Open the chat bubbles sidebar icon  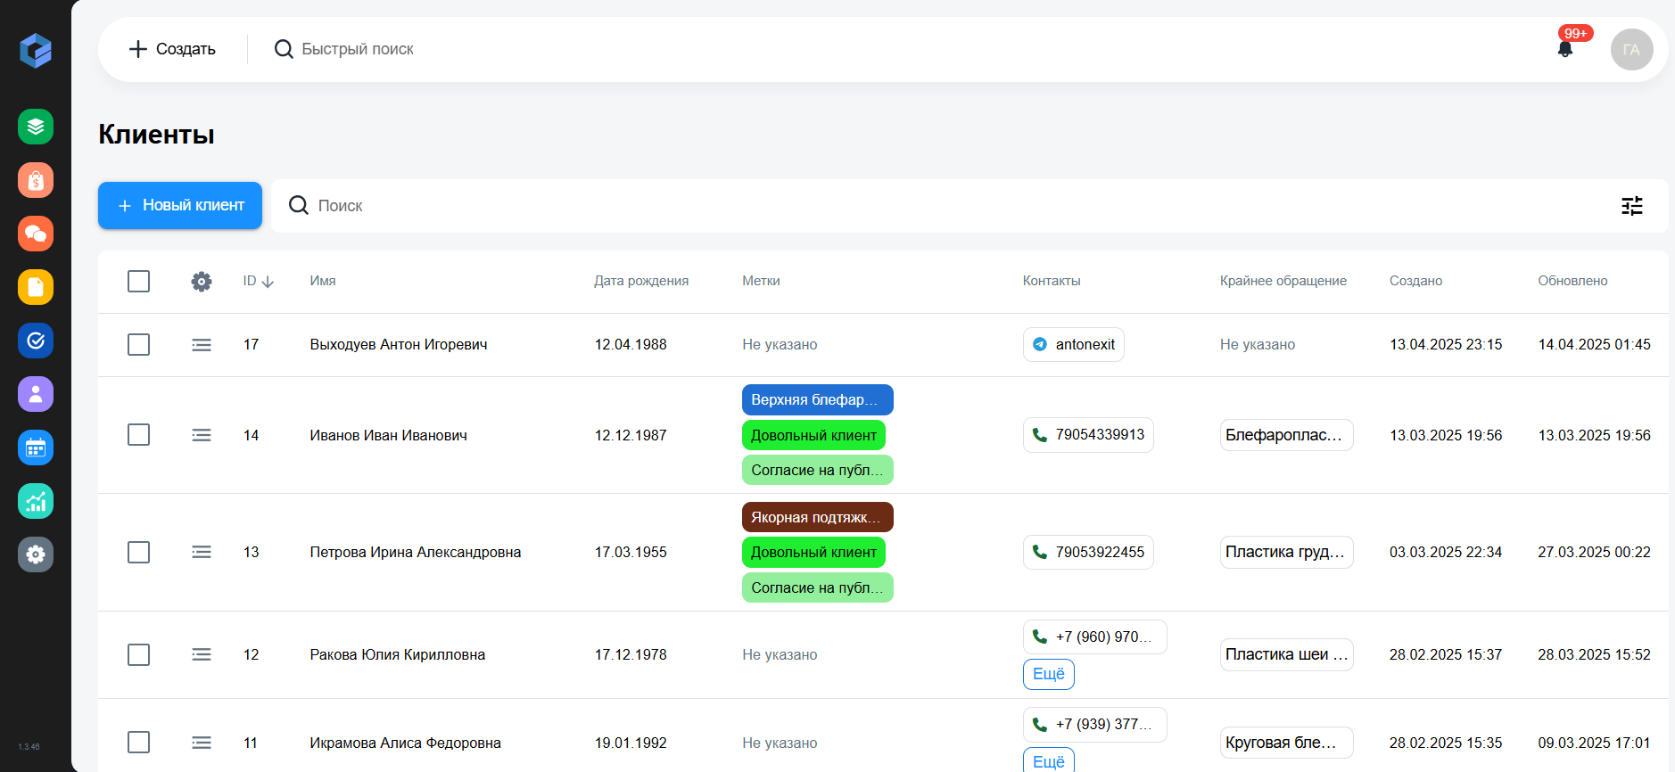click(36, 234)
